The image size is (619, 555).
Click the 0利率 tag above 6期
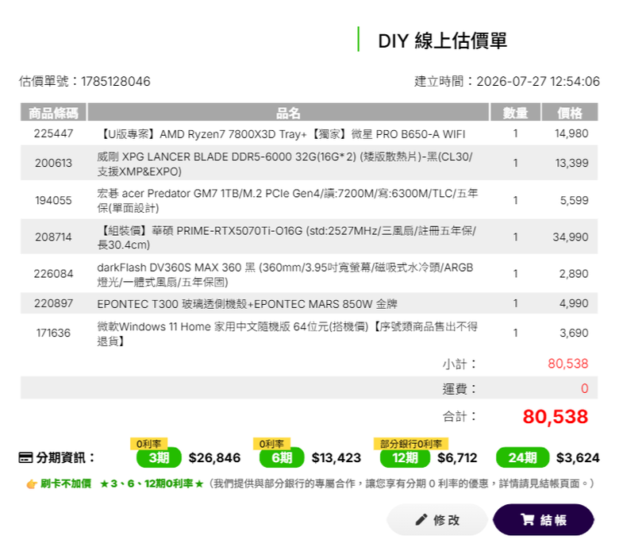click(271, 444)
